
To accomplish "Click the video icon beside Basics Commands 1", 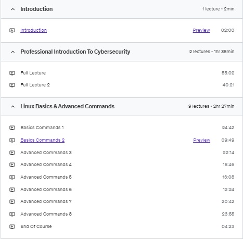I will pos(12,128).
